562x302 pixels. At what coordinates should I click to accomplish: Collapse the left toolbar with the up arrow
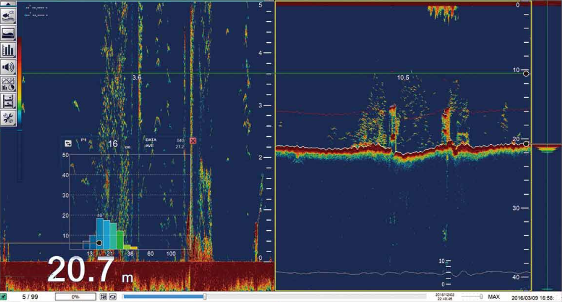coord(8,4)
